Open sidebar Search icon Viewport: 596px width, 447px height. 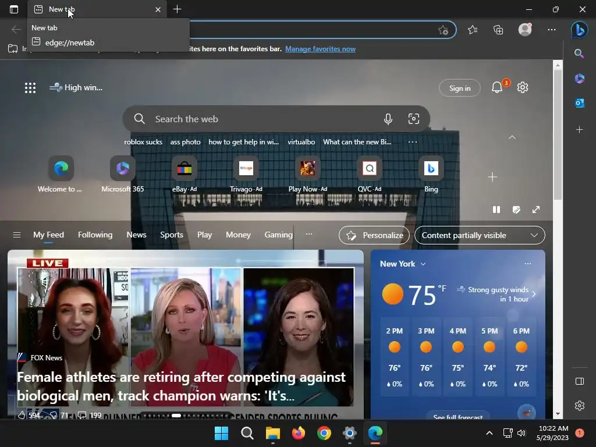(579, 54)
